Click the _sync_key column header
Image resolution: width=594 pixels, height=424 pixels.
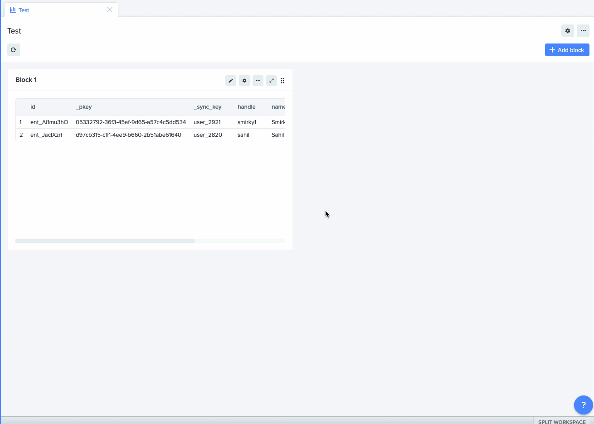pos(207,107)
